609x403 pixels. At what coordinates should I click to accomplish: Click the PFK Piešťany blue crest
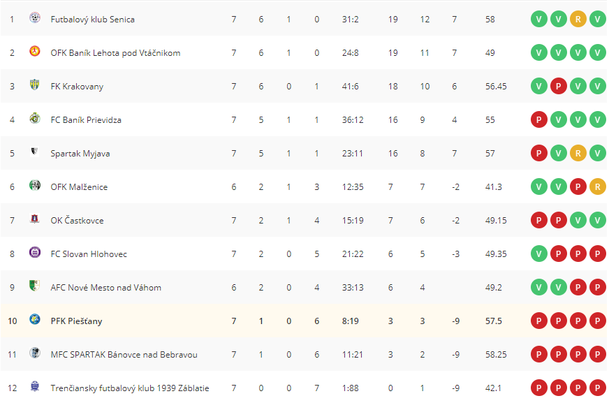coord(34,319)
